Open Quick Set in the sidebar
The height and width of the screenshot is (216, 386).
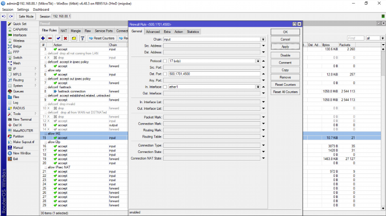pyautogui.click(x=20, y=24)
